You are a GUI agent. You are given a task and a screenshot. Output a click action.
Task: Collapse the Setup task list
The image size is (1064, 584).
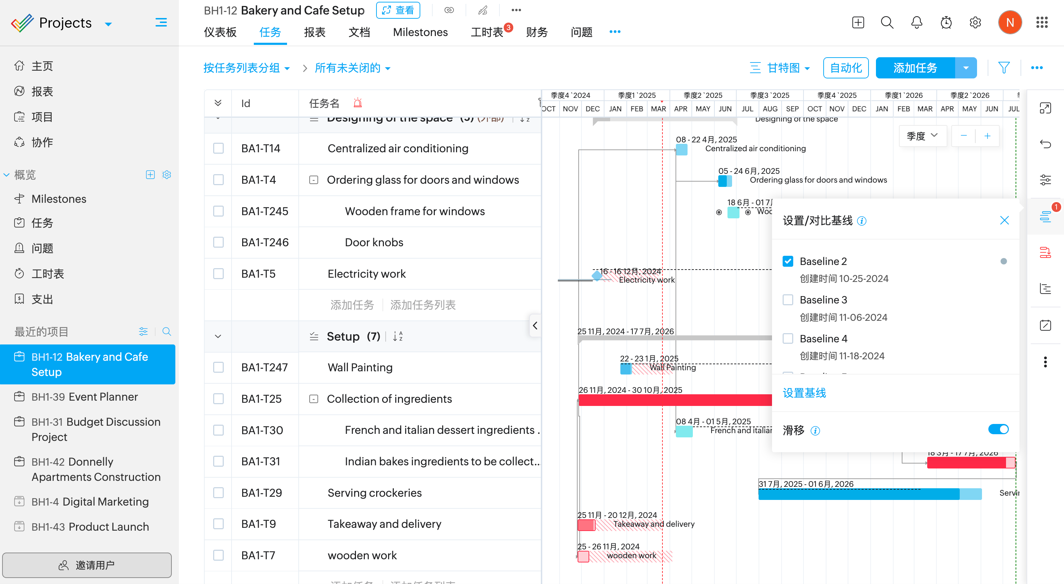coord(218,336)
